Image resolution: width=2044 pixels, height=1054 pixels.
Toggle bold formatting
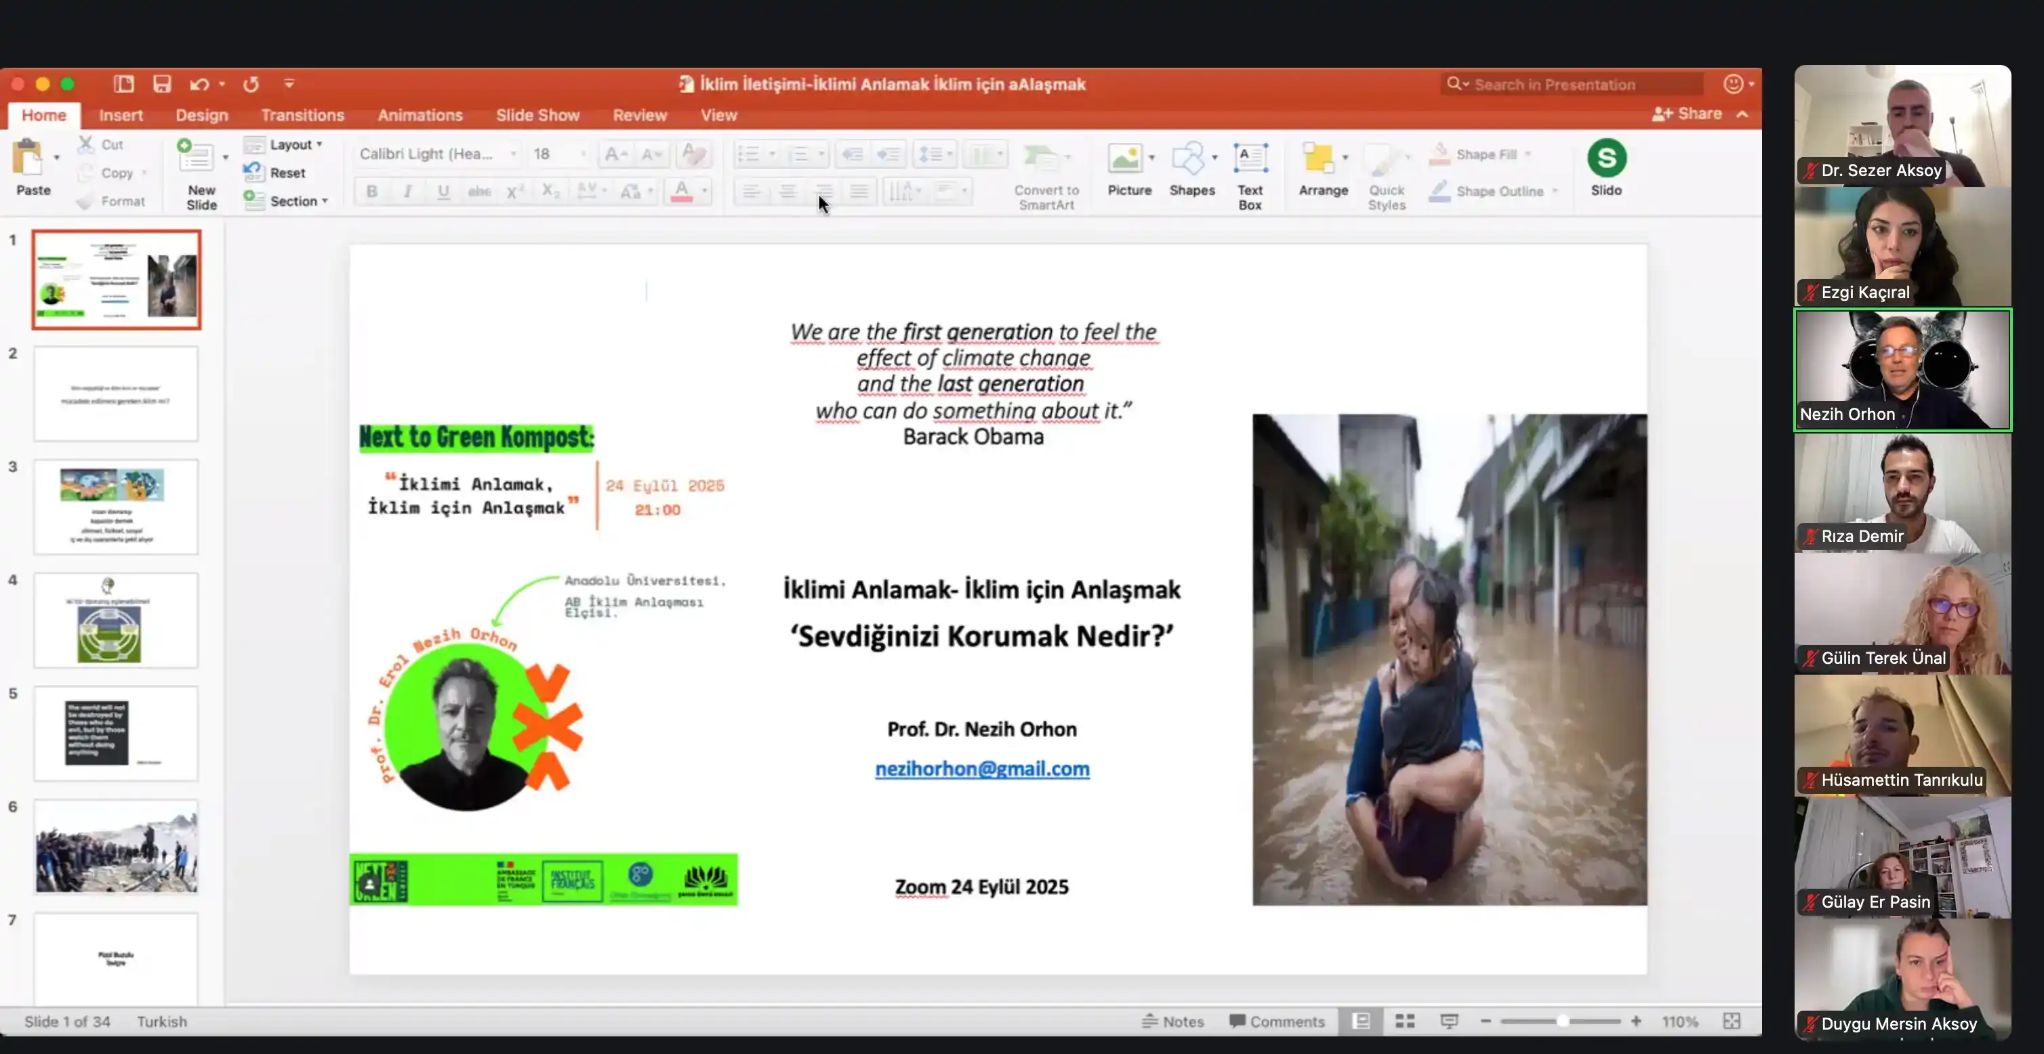(371, 191)
